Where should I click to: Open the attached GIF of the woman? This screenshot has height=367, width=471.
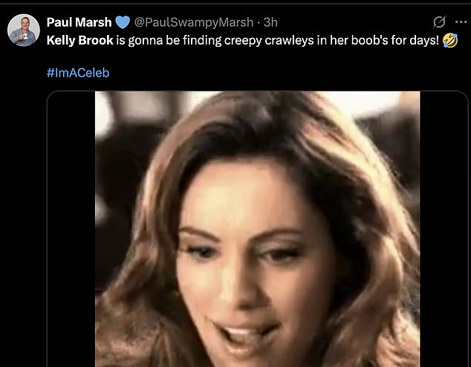tap(257, 229)
